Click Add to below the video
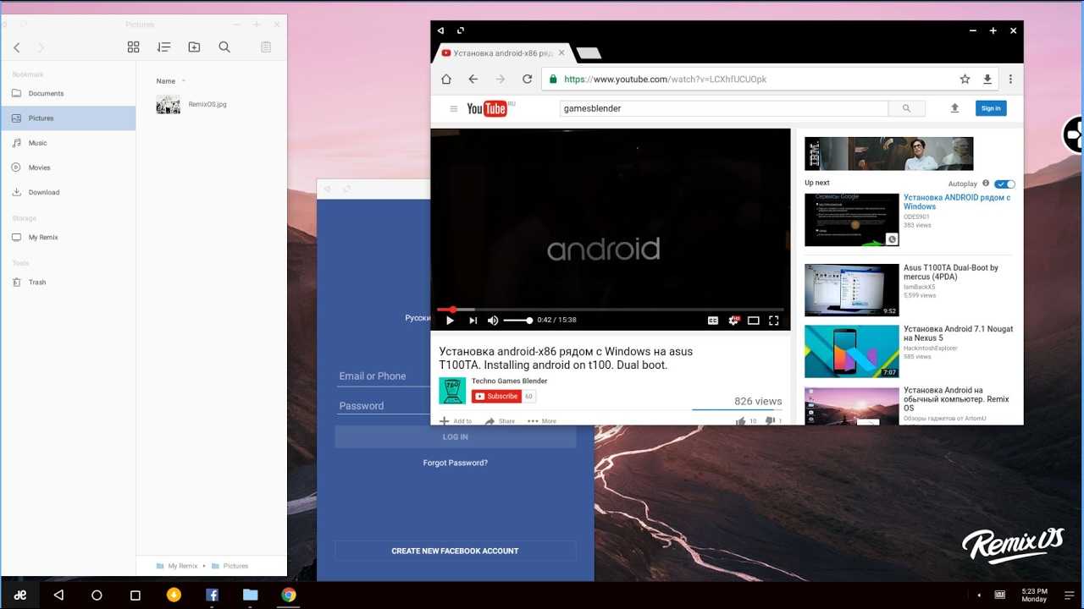The height and width of the screenshot is (609, 1084). (x=456, y=420)
